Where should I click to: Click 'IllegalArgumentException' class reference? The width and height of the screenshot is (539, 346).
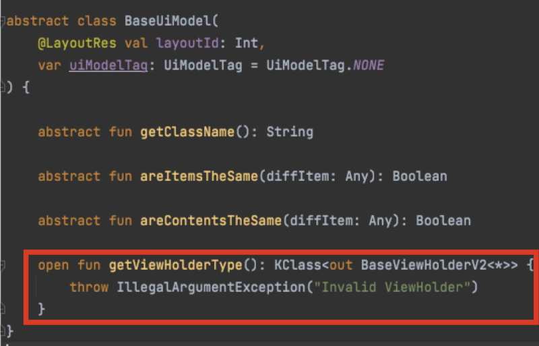pyautogui.click(x=210, y=287)
